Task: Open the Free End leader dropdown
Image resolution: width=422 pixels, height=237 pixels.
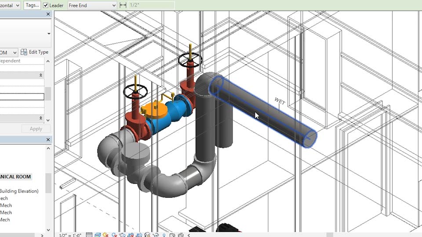Action: tap(113, 5)
